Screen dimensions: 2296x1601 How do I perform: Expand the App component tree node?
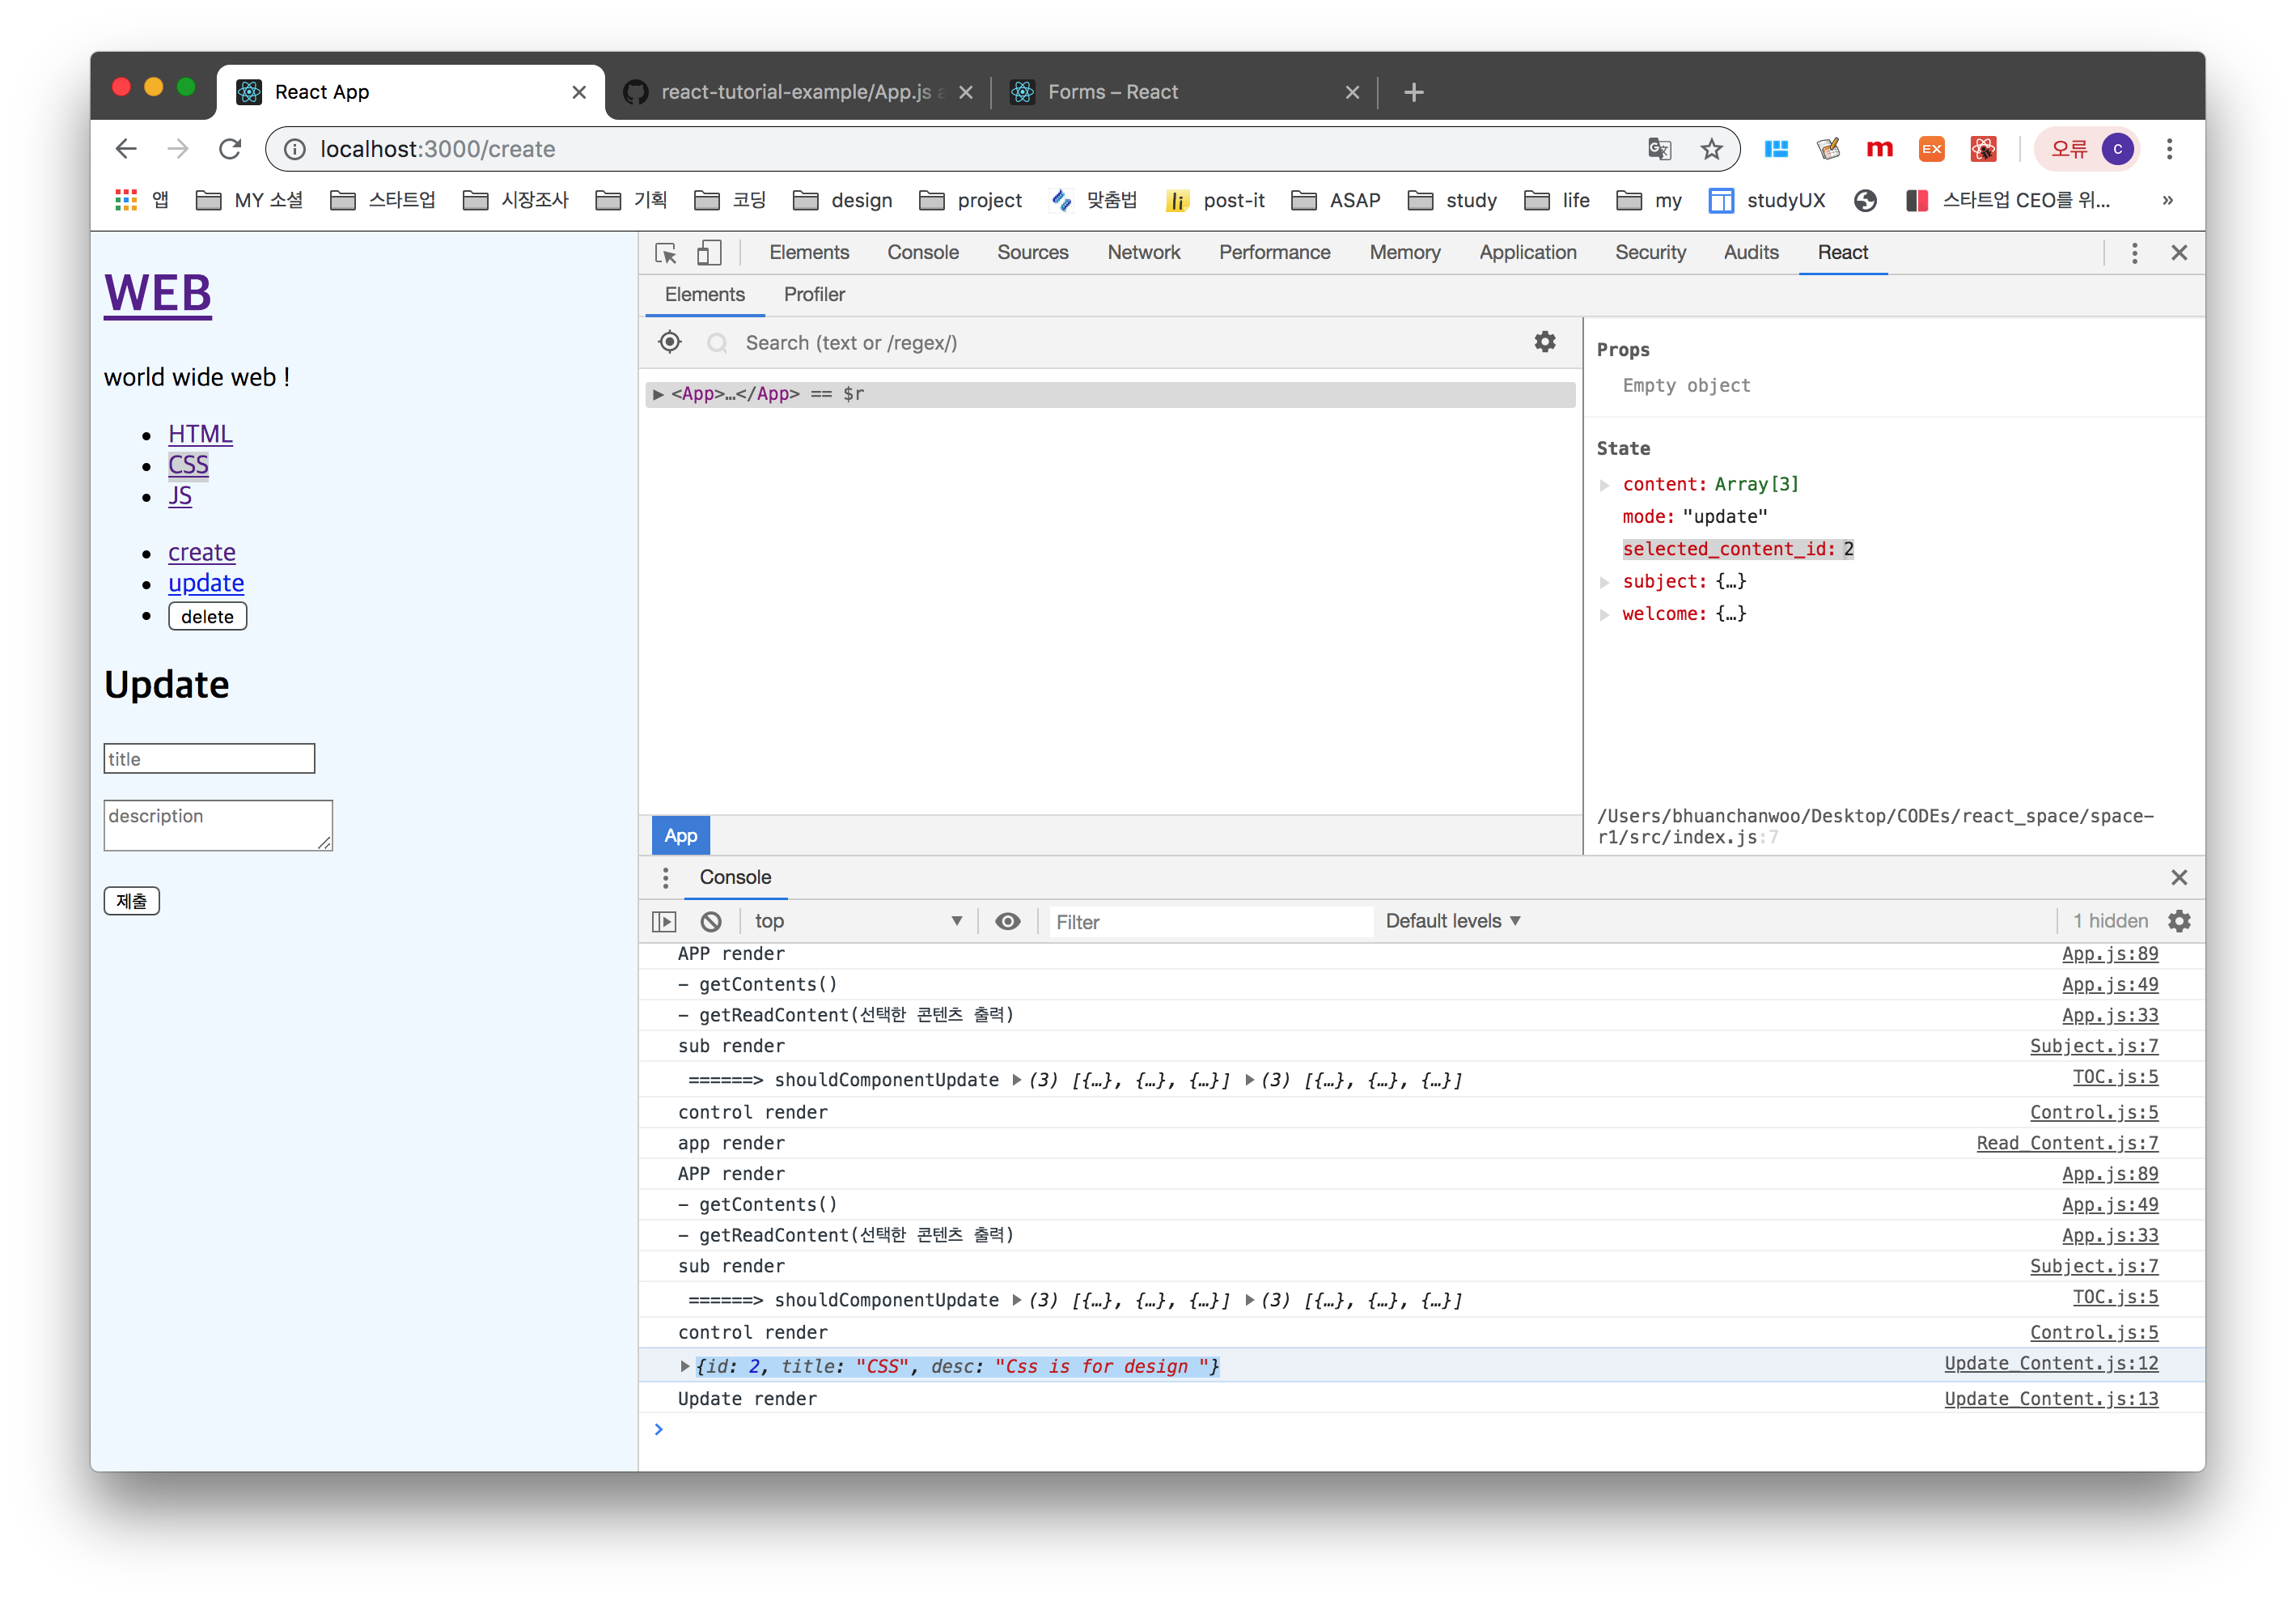(658, 394)
